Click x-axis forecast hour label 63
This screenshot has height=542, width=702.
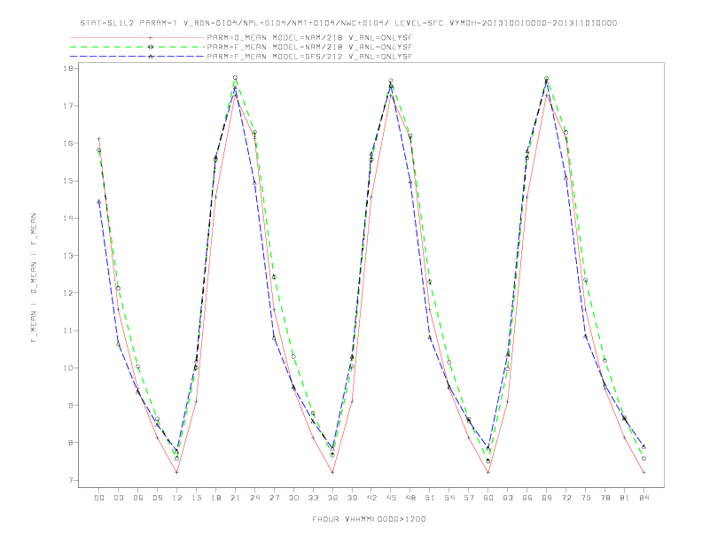click(x=508, y=498)
